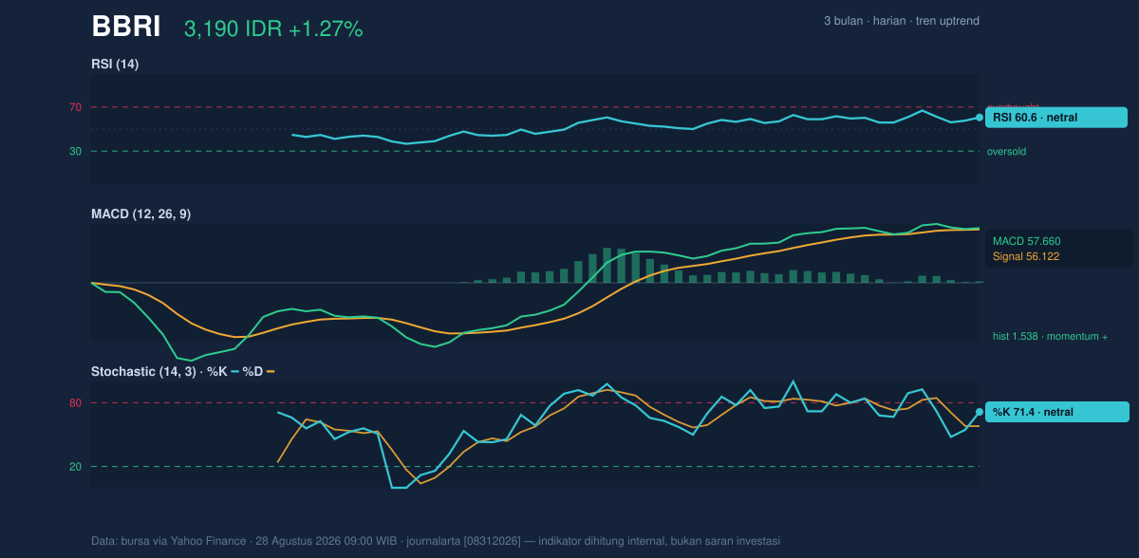Screen dimensions: 1139x558
Task: Click the MACD (12, 26, 9) heading
Action: [x=140, y=214]
